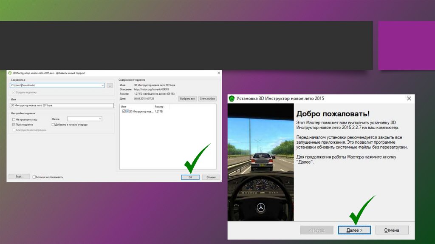Click the installer's green title bar icon
The height and width of the screenshot is (244, 435).
[232, 99]
